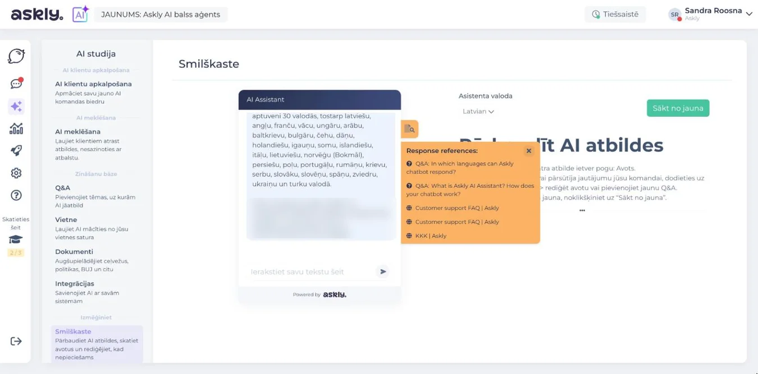Click the Tiešsaistē status button
Viewport: 758px width, 374px height.
pos(615,15)
